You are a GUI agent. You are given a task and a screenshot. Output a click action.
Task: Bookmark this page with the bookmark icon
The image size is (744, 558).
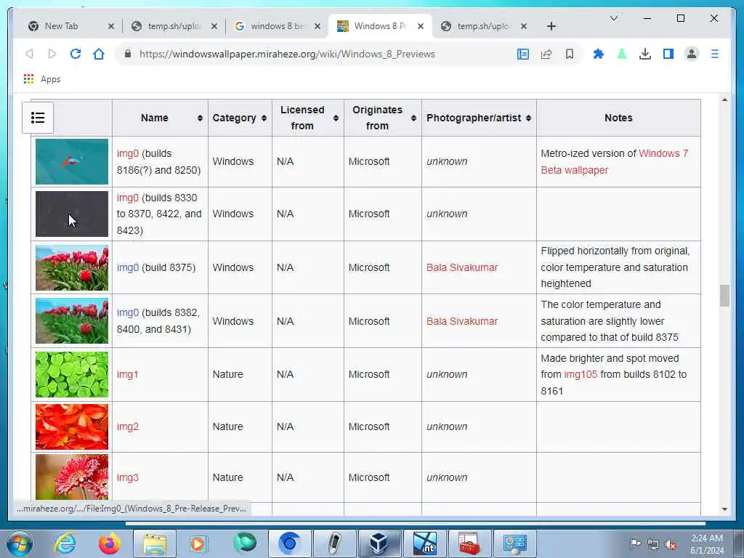pyautogui.click(x=570, y=54)
